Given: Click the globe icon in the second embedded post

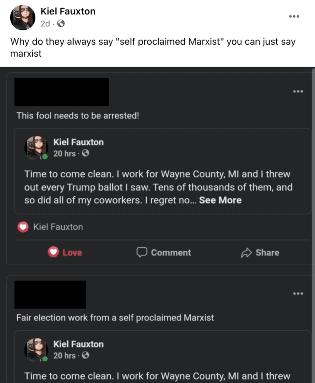Looking at the screenshot, I should click(85, 355).
